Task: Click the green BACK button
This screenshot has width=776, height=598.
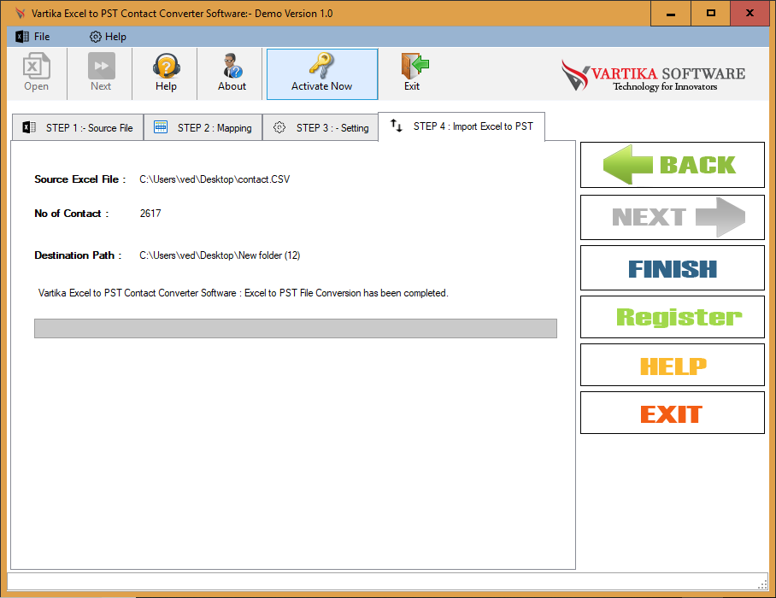Action: pyautogui.click(x=672, y=165)
